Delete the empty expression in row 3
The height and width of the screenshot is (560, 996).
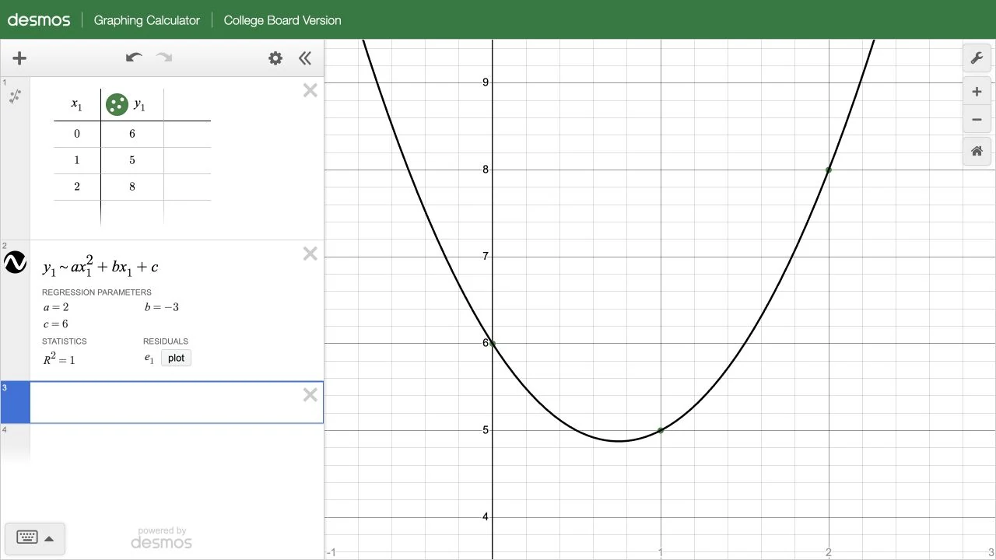coord(310,395)
